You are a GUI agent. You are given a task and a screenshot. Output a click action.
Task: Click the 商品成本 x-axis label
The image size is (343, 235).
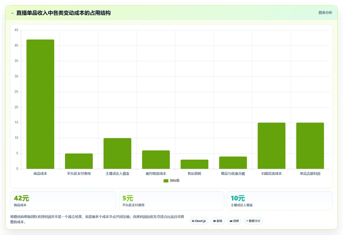(x=40, y=174)
